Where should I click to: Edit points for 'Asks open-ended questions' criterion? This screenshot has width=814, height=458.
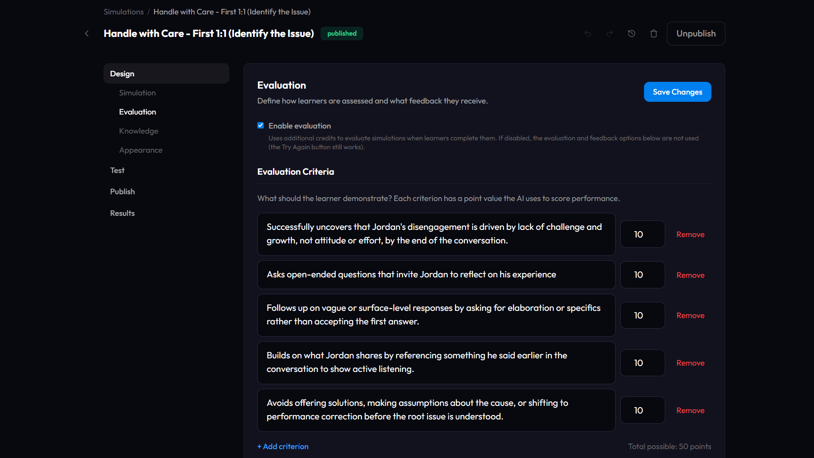(642, 275)
